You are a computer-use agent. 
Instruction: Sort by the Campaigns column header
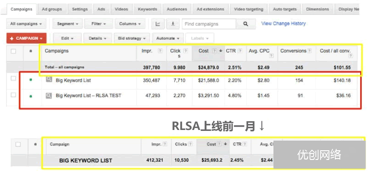point(57,51)
